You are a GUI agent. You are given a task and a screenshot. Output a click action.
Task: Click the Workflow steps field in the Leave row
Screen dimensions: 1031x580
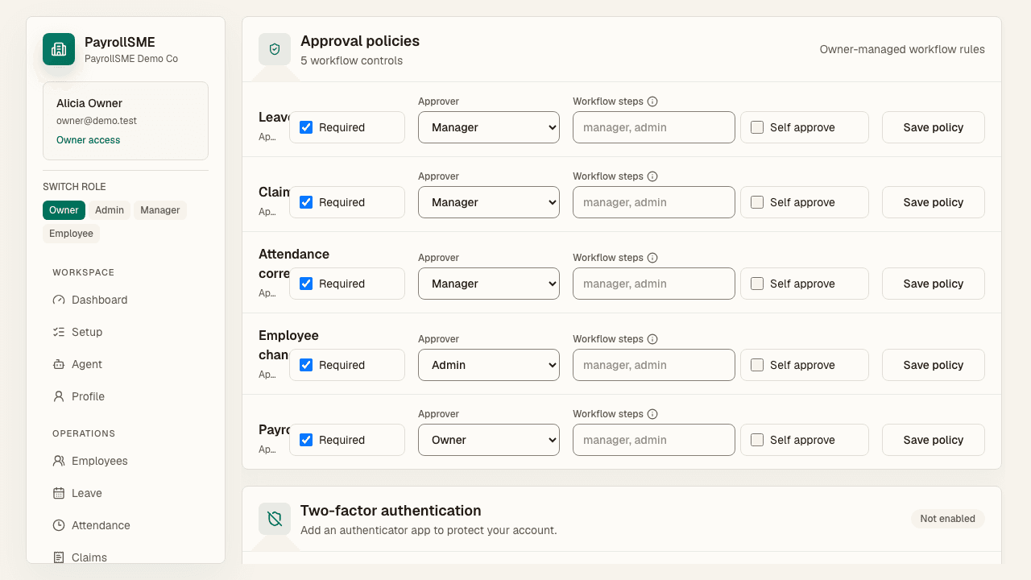[654, 127]
